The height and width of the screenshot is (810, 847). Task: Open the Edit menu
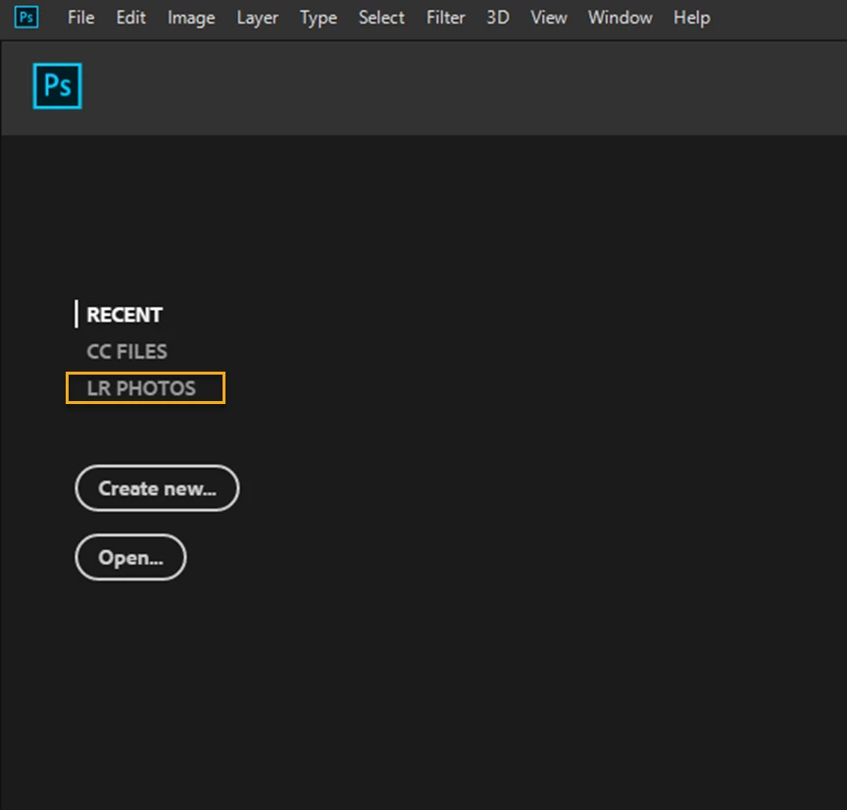[x=130, y=18]
